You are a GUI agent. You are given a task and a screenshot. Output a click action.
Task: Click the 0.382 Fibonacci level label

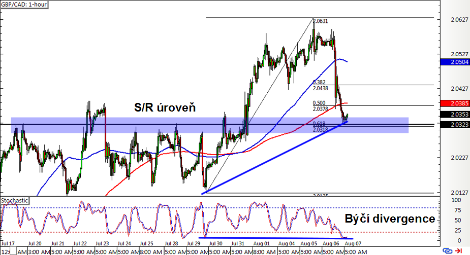click(319, 82)
